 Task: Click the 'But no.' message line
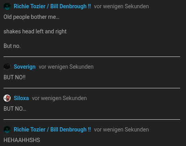coord(12,46)
